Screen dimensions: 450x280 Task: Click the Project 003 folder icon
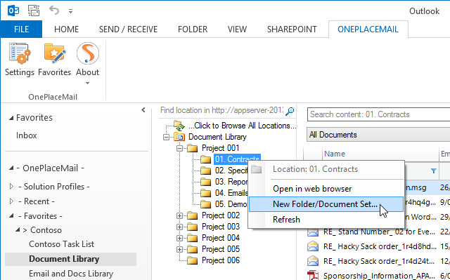click(x=192, y=227)
